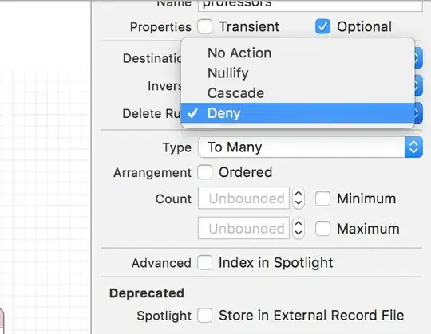
Task: Click the maximum count Unbounded field
Action: pyautogui.click(x=243, y=228)
